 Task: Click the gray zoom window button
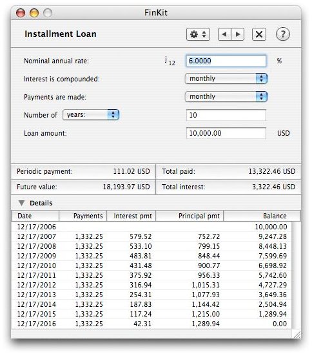pyautogui.click(x=48, y=13)
